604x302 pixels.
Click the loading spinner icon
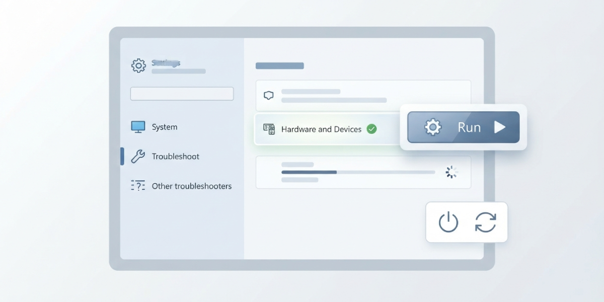click(451, 172)
